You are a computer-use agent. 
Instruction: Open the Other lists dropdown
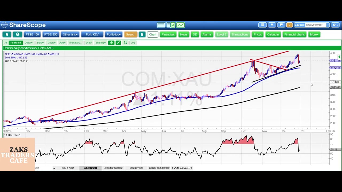(x=70, y=34)
